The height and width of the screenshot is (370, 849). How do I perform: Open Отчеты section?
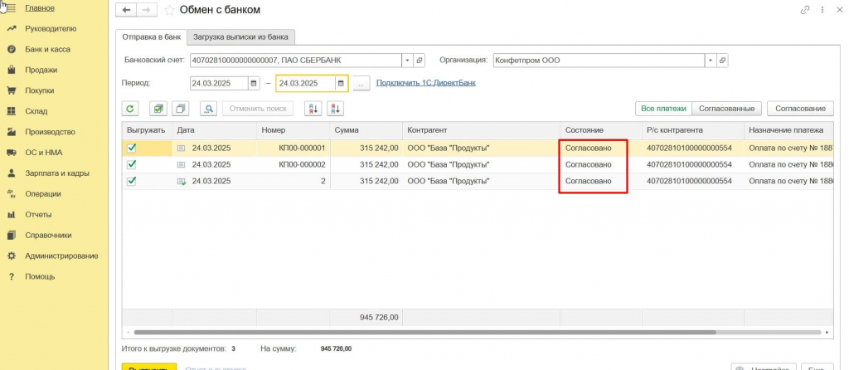click(38, 215)
